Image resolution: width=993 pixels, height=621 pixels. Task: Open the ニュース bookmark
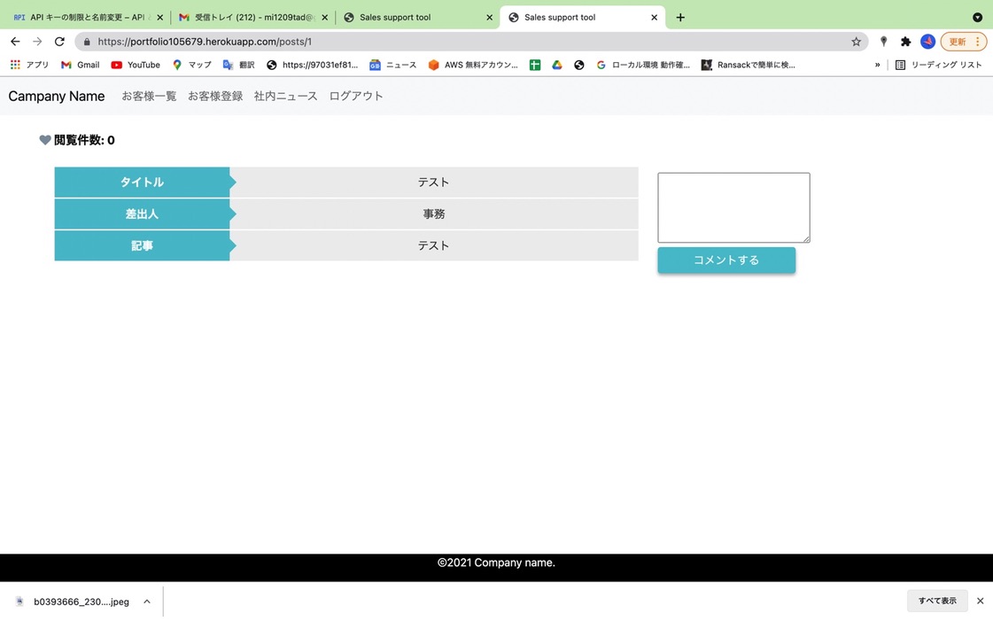392,65
